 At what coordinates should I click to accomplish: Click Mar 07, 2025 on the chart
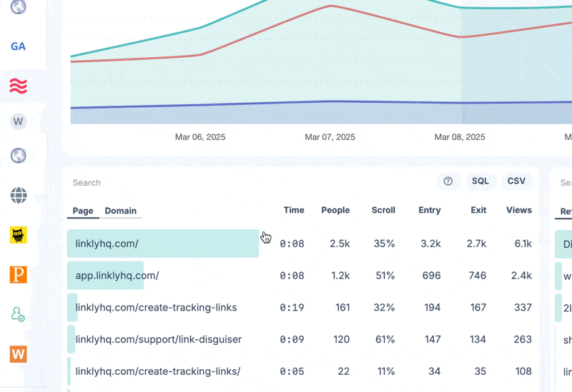[x=330, y=137]
